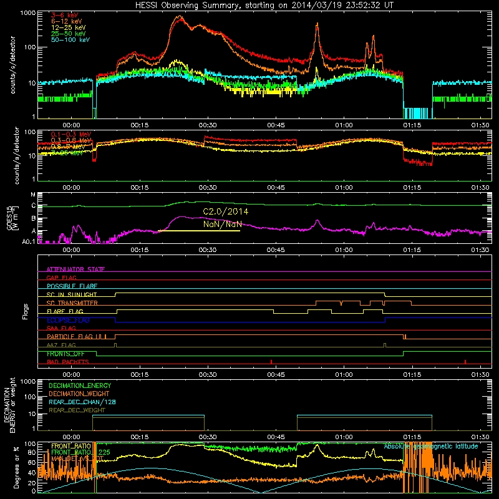Click the DECIMATION_WEIGHT legend label
499x499 pixels.
[79, 394]
